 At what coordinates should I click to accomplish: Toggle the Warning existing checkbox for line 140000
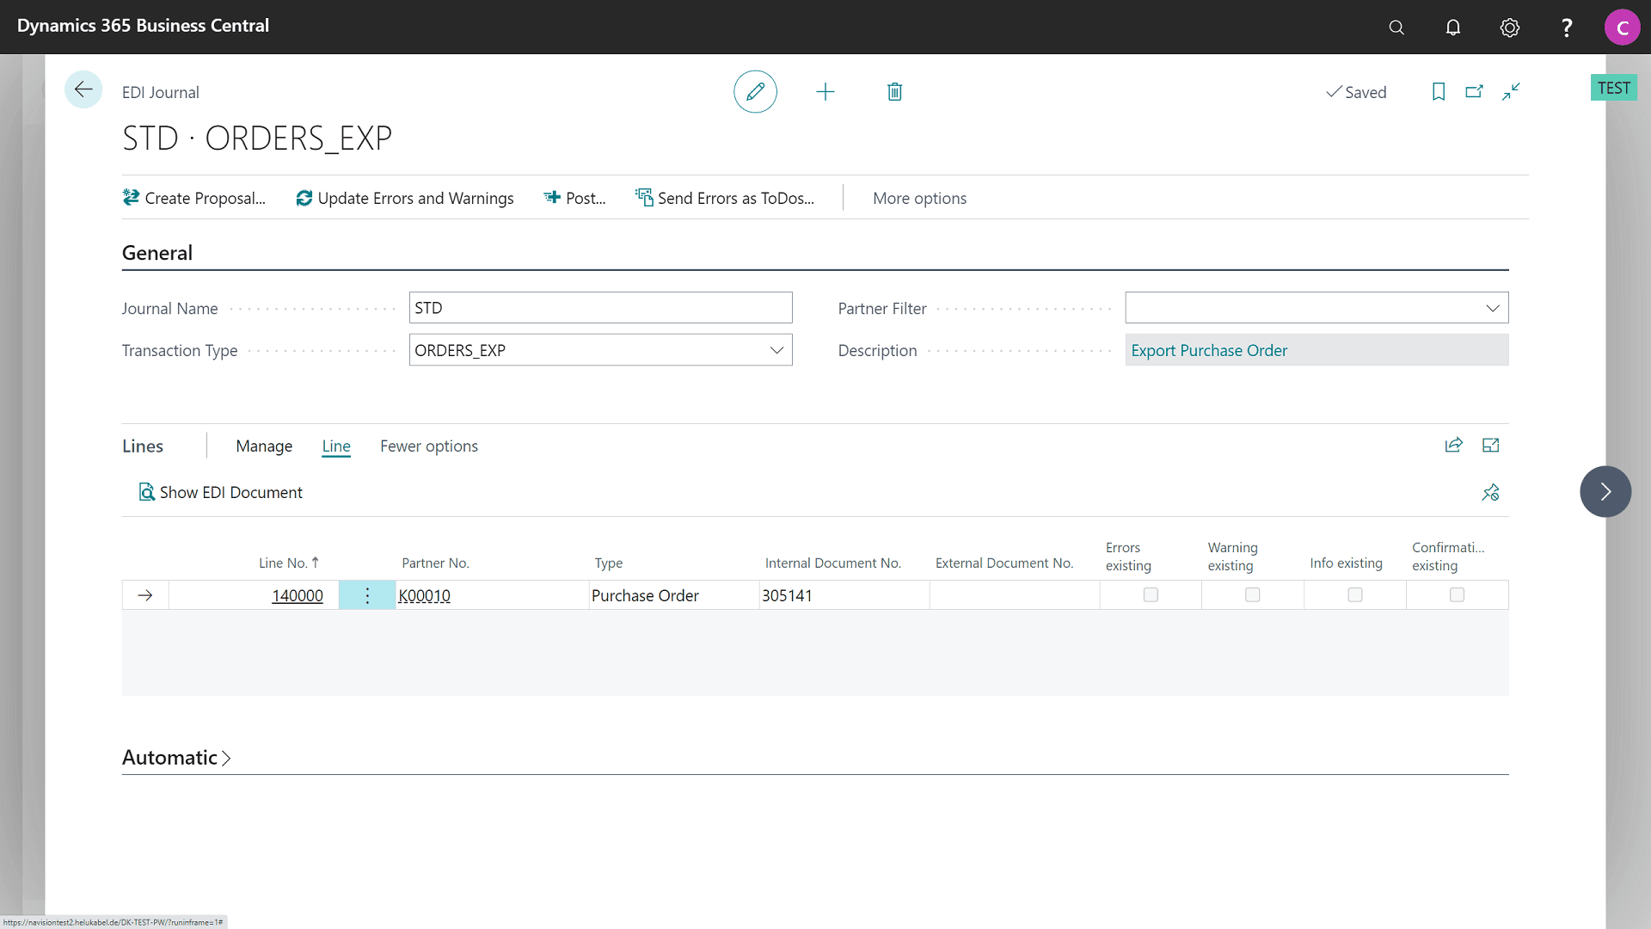1252,594
